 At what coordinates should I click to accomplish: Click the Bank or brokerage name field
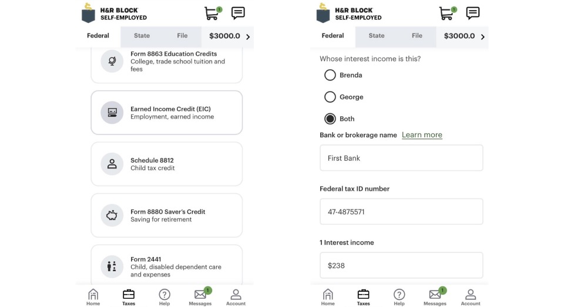[x=401, y=158]
